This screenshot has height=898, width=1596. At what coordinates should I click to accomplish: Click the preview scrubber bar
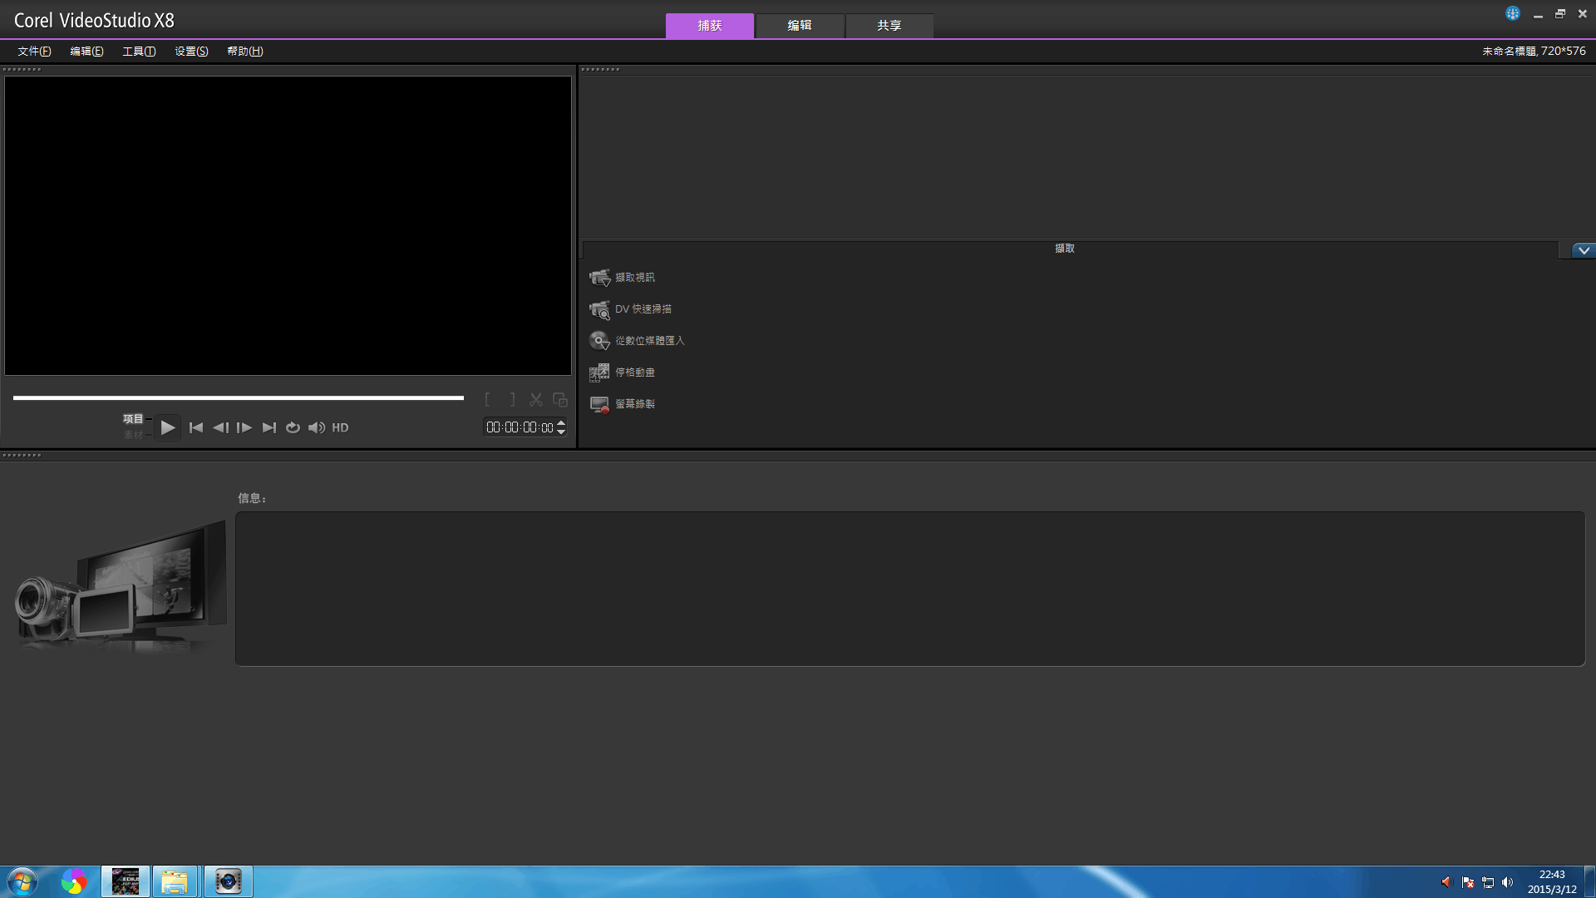[239, 397]
